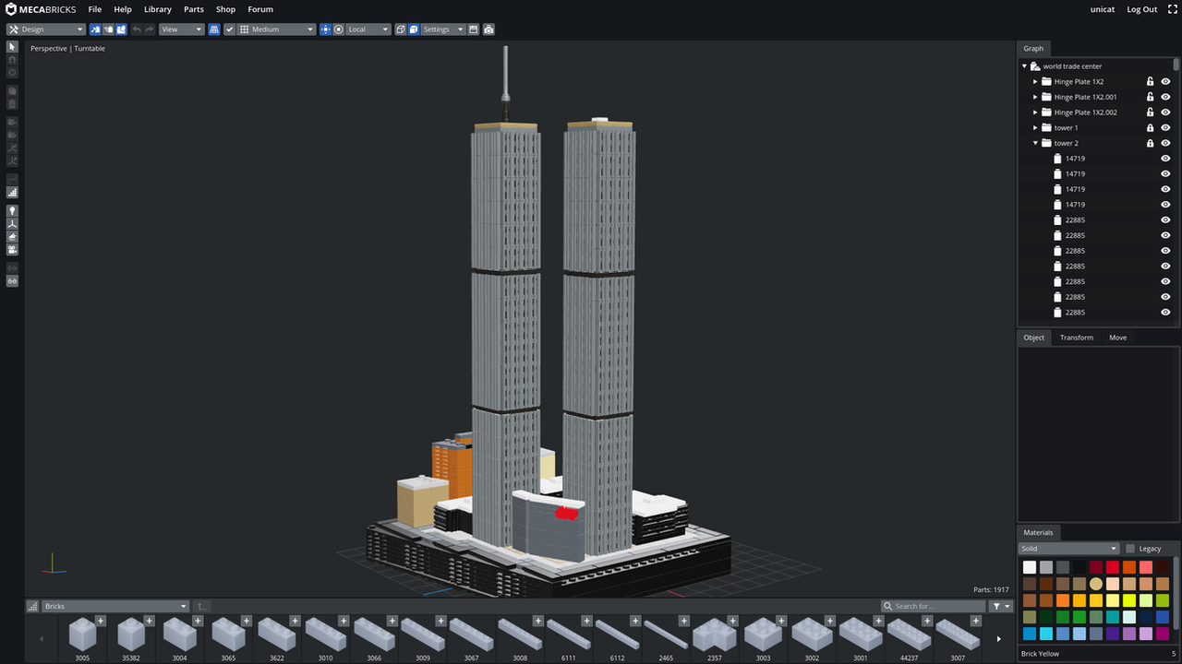Toggle visibility of Hinge Plate 1X2
Viewport: 1182px width, 664px height.
[1165, 81]
